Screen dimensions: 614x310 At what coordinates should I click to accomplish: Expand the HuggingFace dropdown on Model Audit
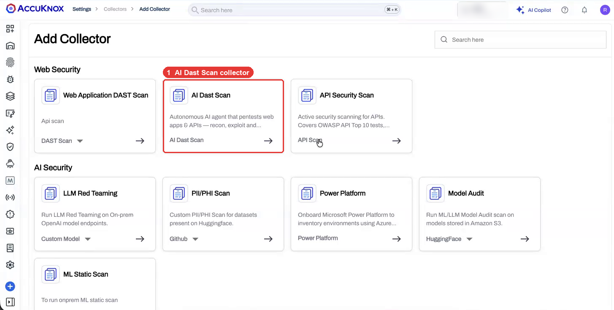469,239
